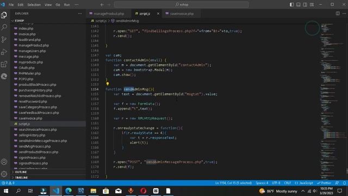Open sellingHistory.php in explorer
This screenshot has height=196, width=348.
pos(32,135)
